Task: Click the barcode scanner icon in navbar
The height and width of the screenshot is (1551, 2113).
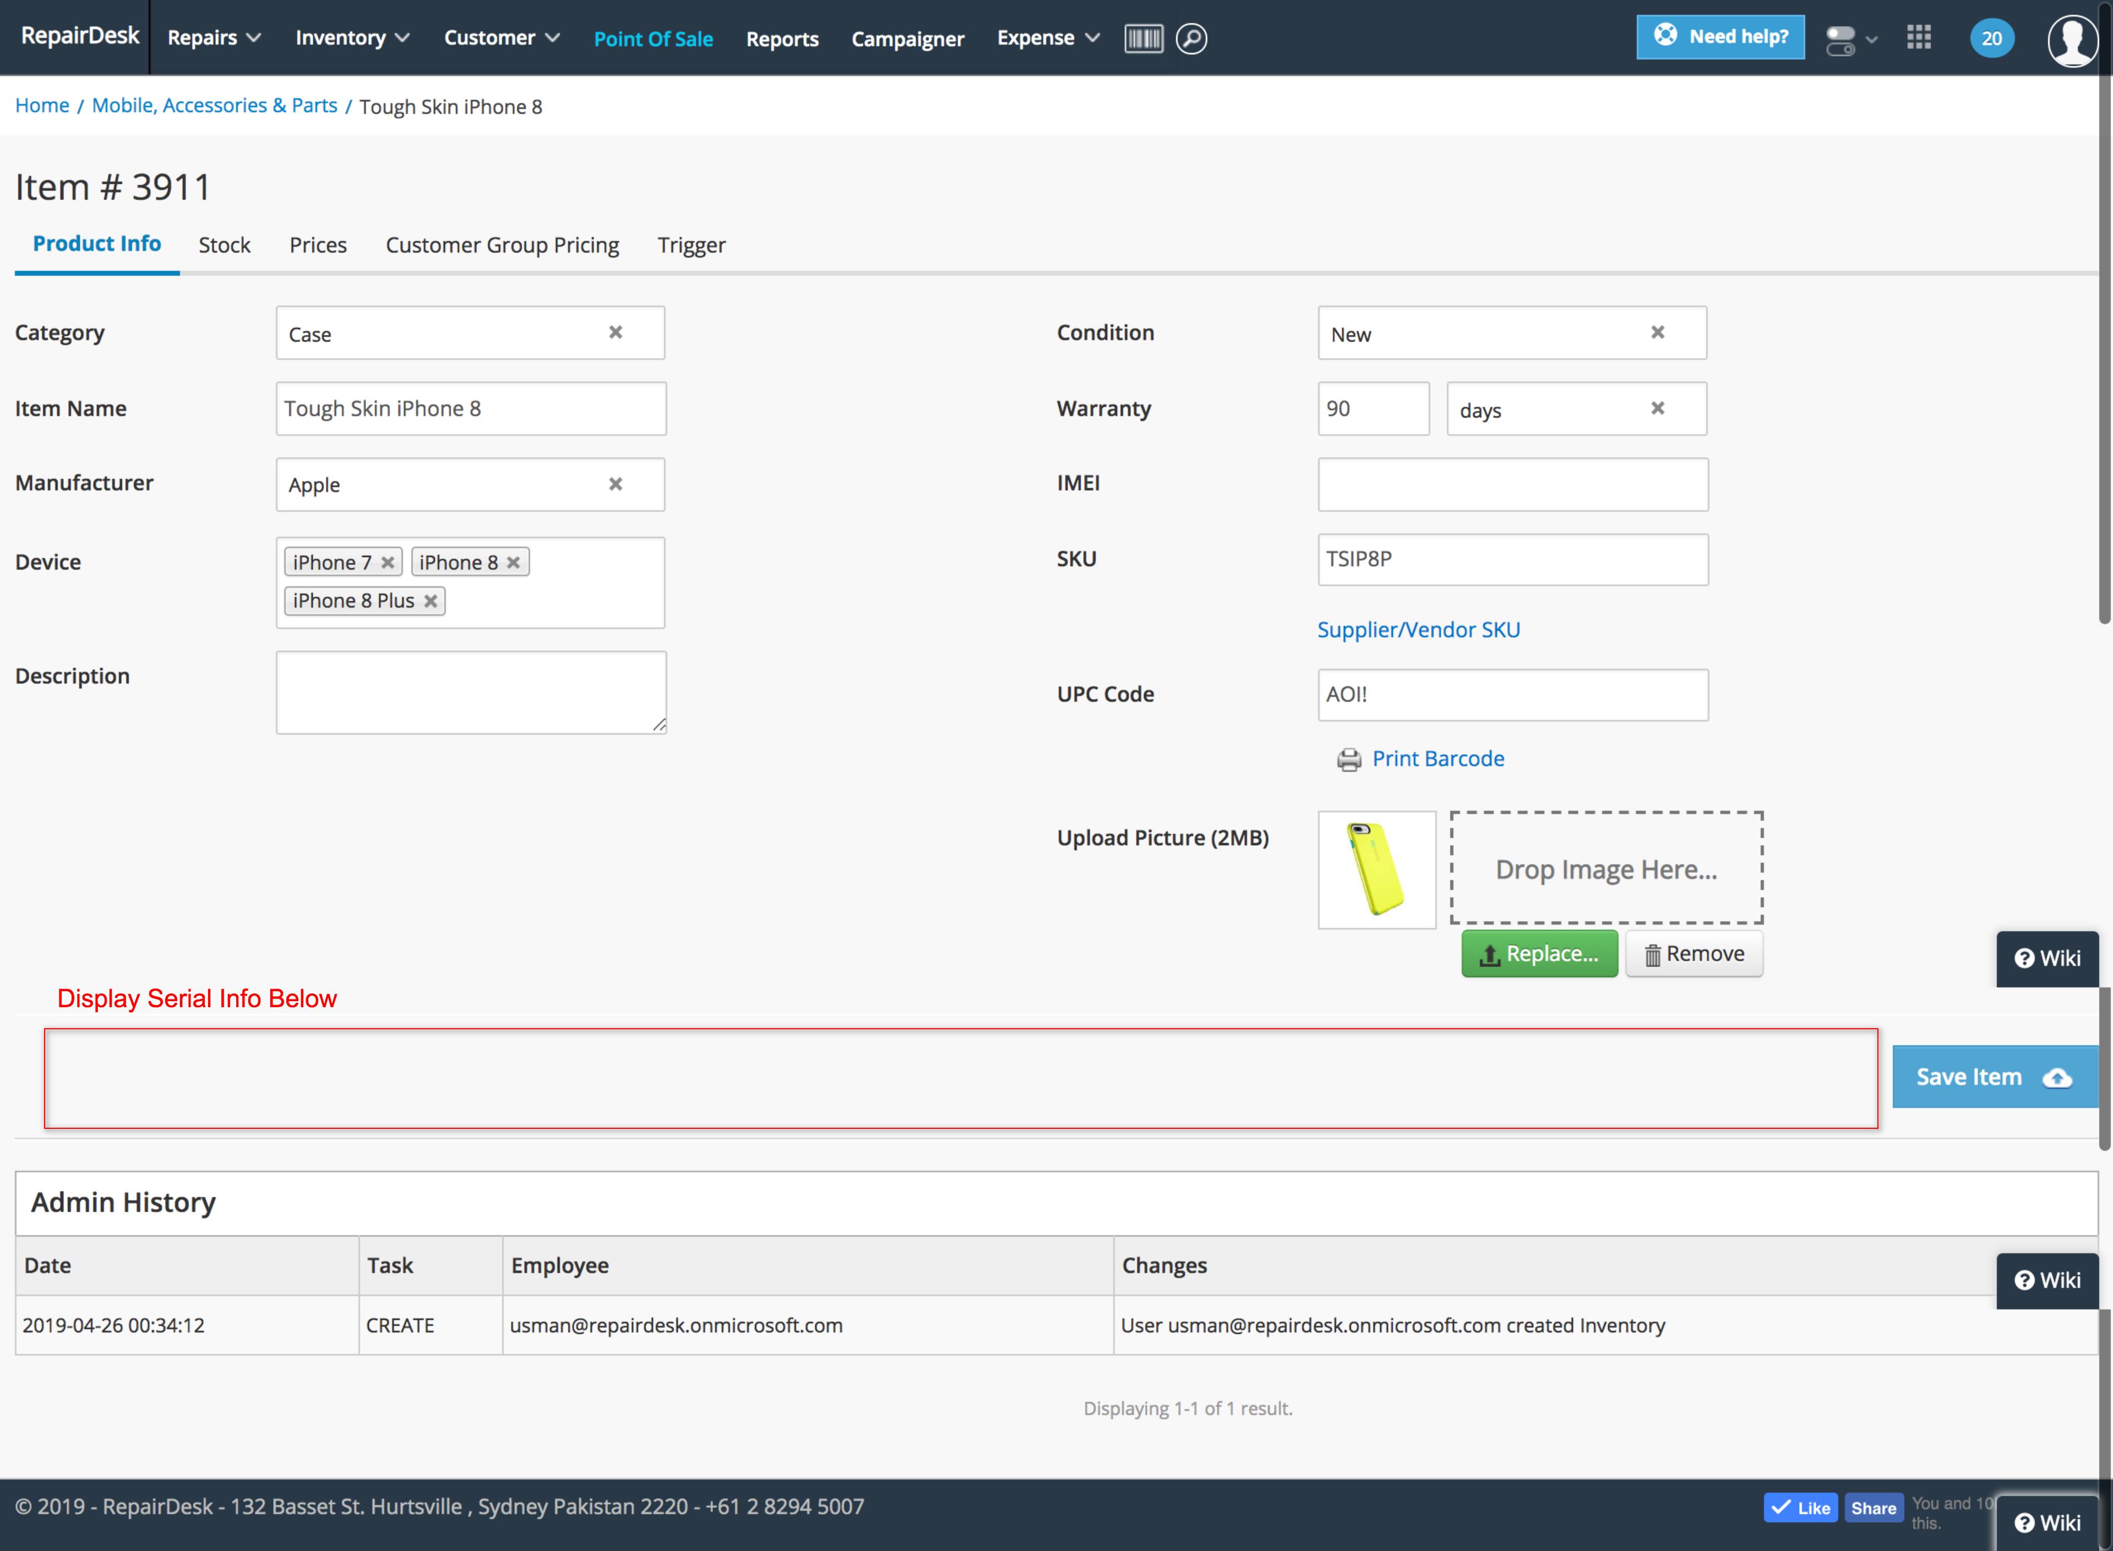Action: (x=1143, y=39)
